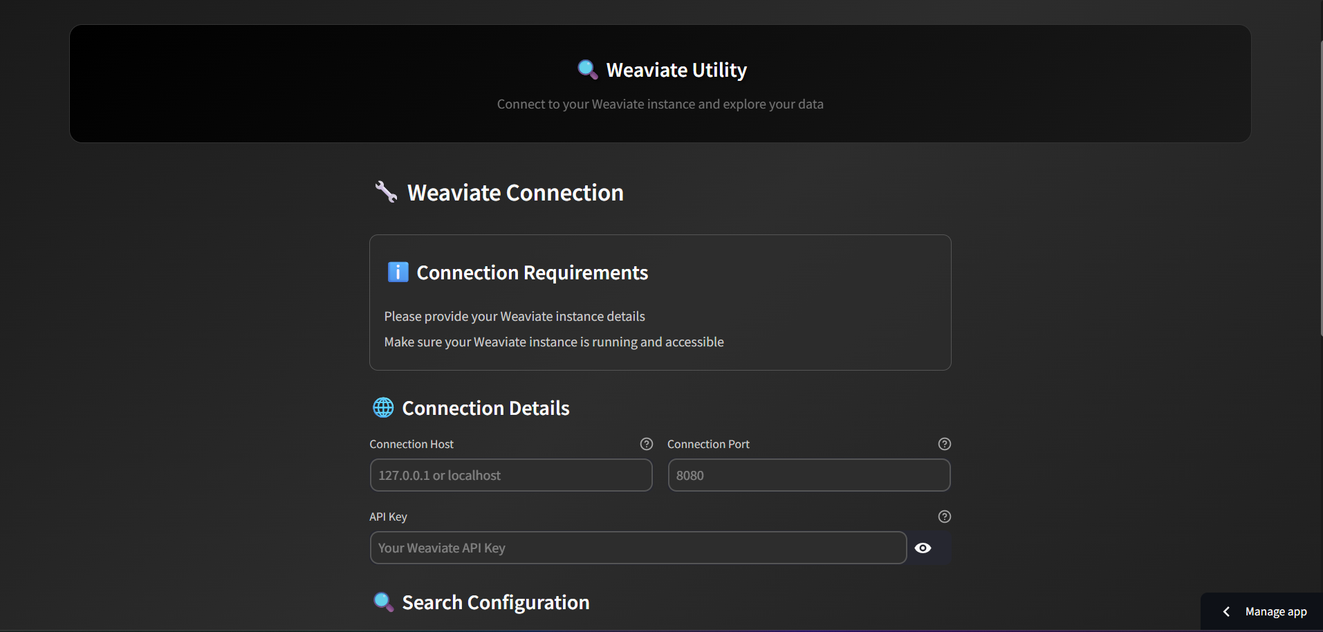The width and height of the screenshot is (1323, 632).
Task: Open the API Key help tooltip
Action: pos(945,517)
